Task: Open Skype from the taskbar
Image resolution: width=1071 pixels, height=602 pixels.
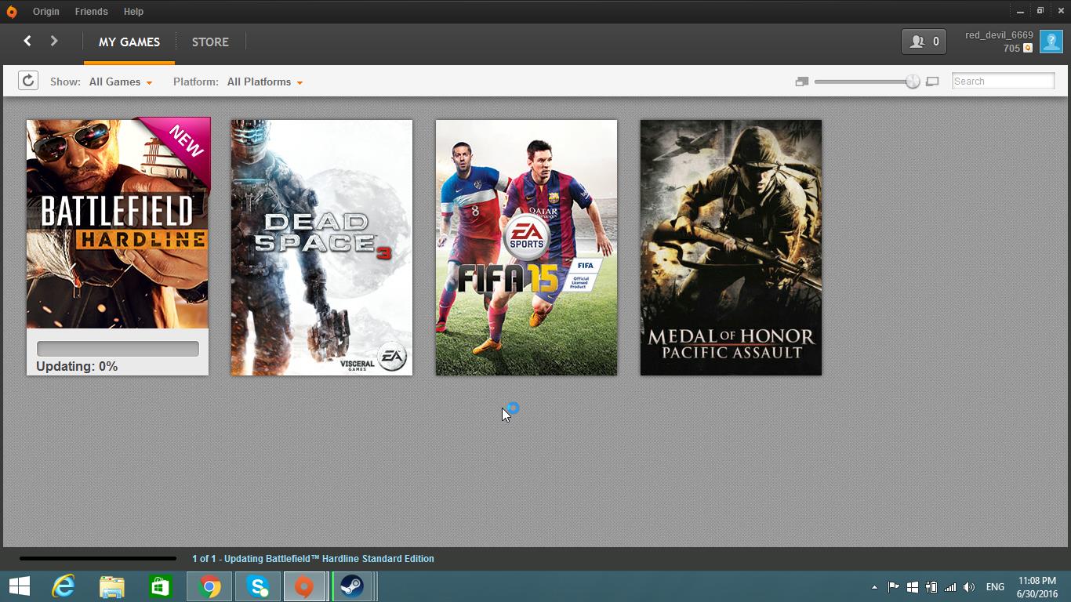Action: [257, 586]
